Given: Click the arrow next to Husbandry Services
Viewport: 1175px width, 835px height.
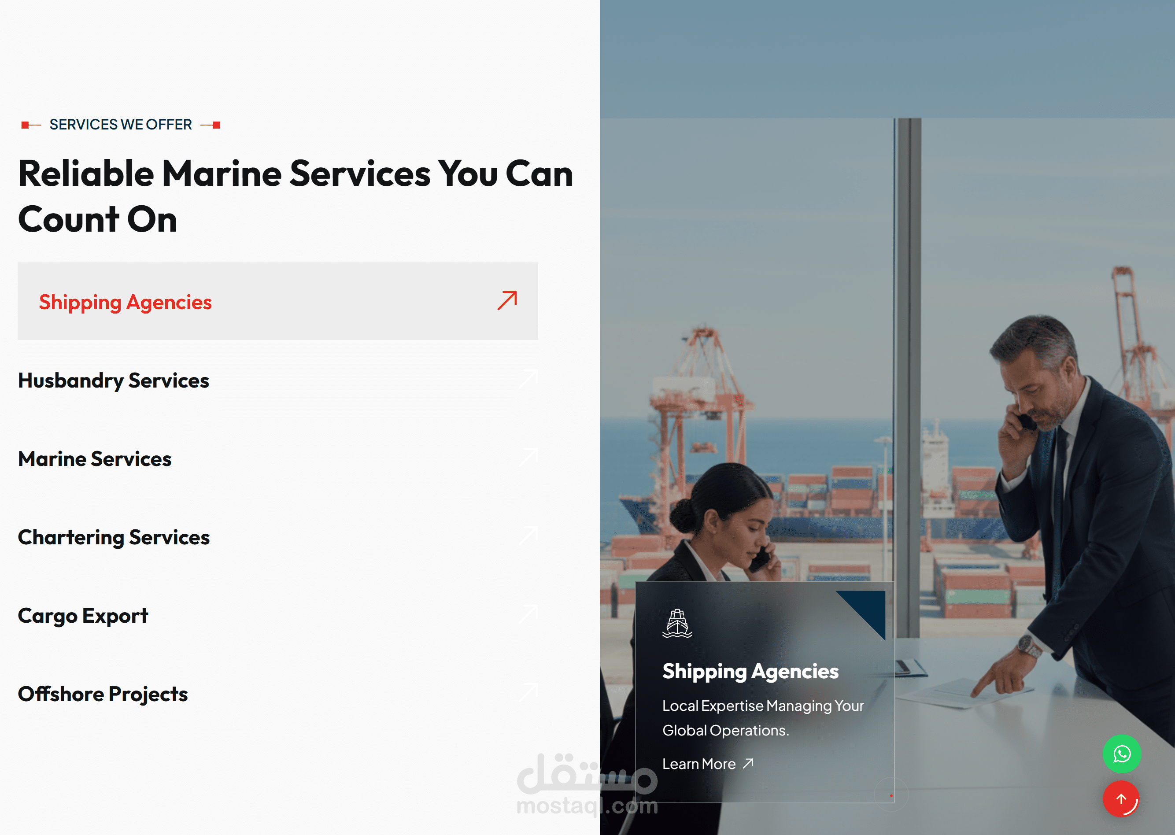Looking at the screenshot, I should 528,379.
